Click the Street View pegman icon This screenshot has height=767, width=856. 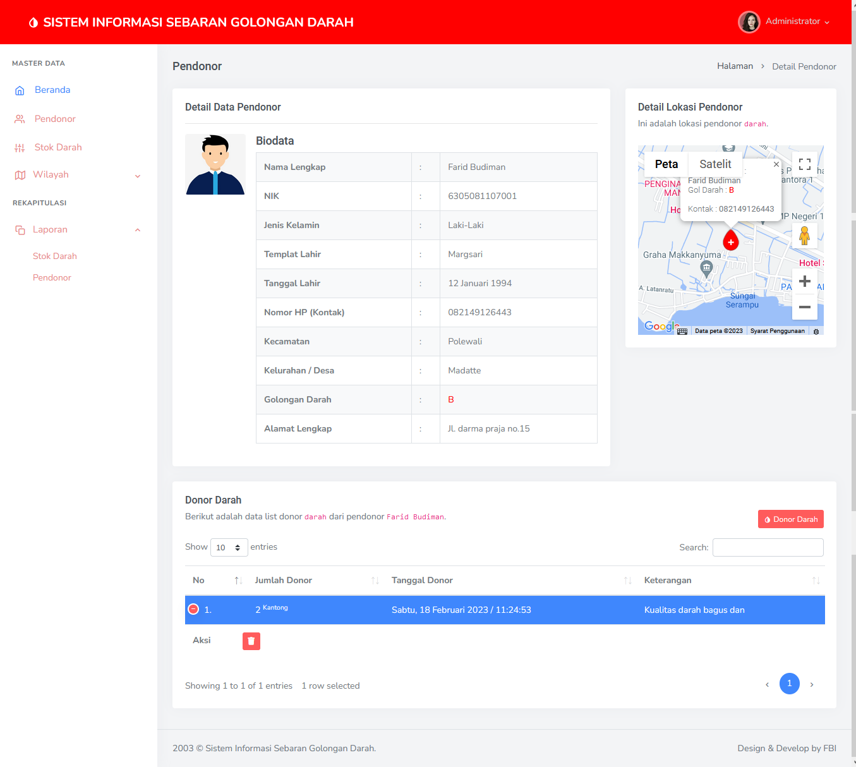point(804,236)
